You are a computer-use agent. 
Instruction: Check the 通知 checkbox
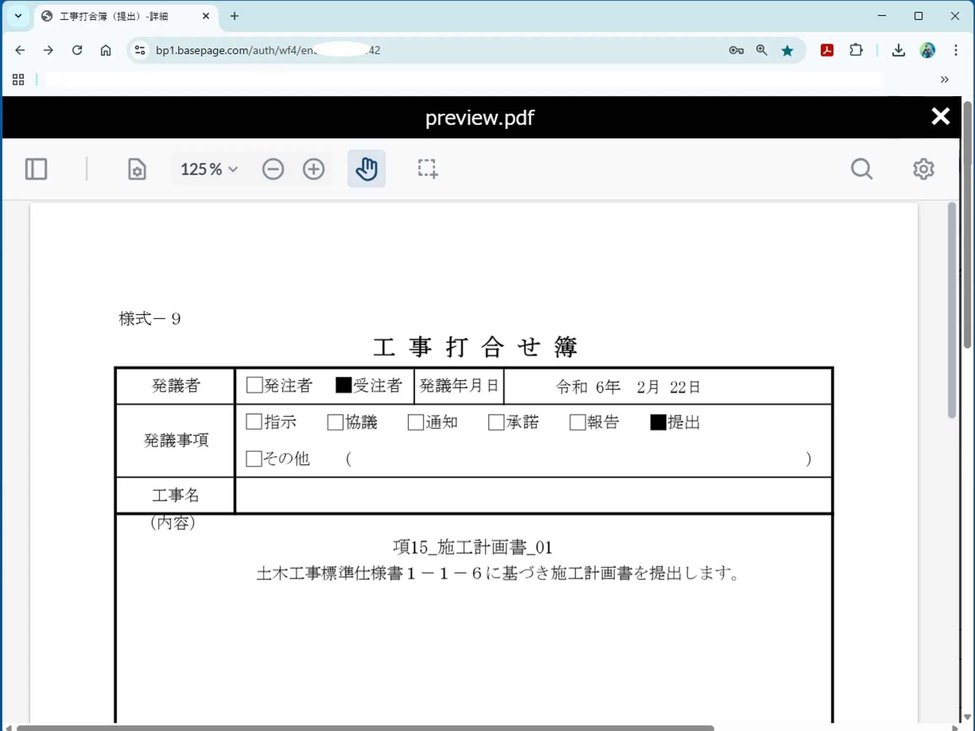[x=416, y=422]
